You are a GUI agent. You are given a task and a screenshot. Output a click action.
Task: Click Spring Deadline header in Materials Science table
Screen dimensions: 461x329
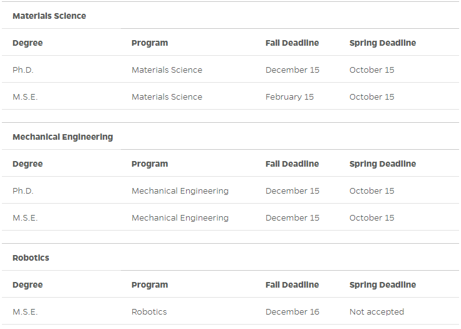pos(383,43)
